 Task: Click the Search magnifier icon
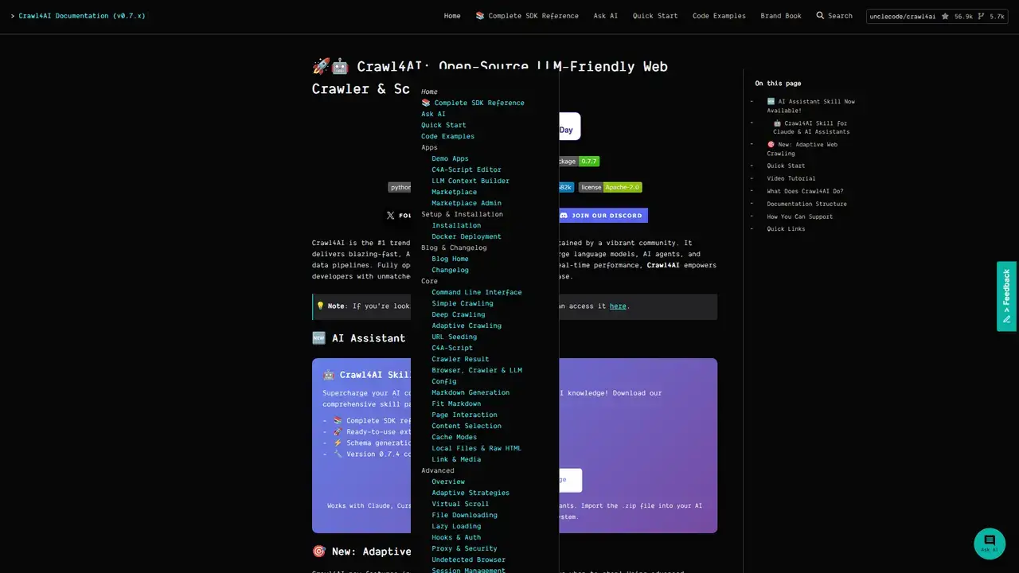819,15
